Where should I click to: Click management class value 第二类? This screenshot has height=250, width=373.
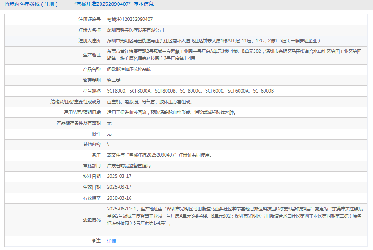tap(114, 81)
